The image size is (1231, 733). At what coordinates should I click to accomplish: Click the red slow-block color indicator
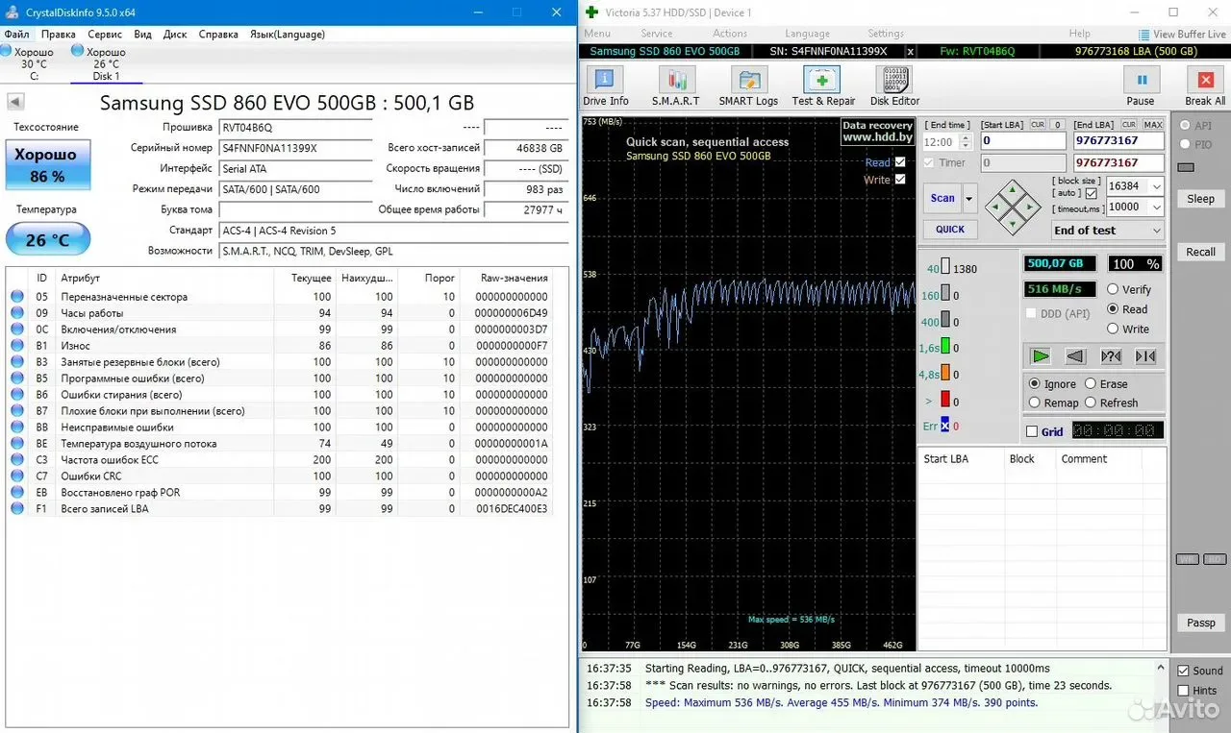tap(945, 399)
